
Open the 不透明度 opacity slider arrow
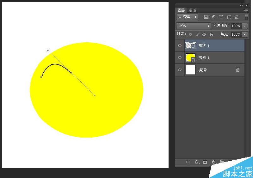point(245,26)
